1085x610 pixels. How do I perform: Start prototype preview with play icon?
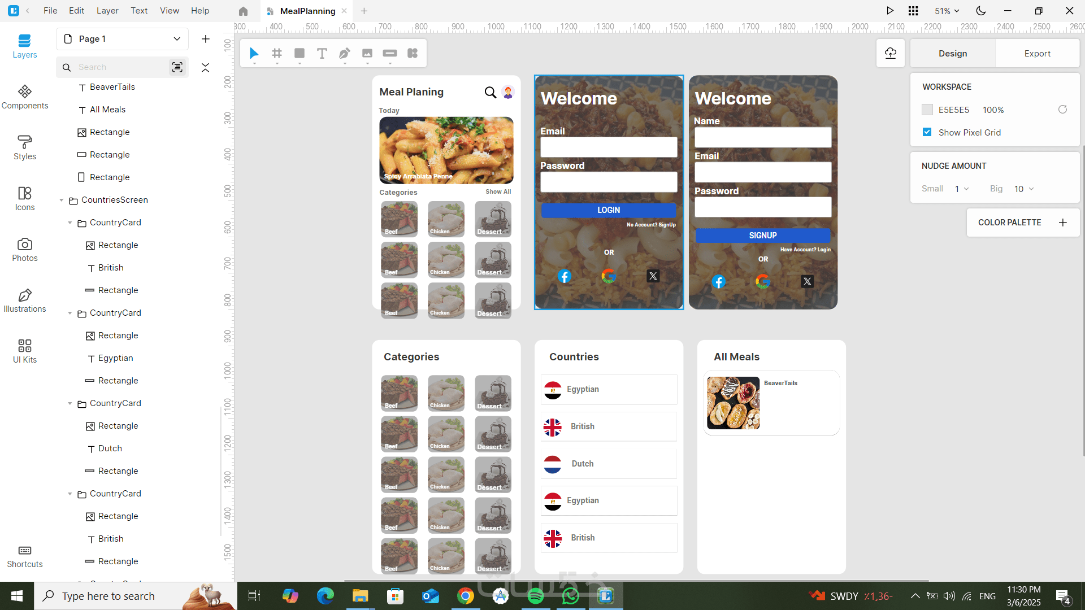(890, 11)
